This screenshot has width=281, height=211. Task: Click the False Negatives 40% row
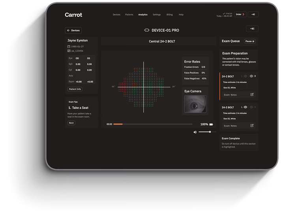(195, 79)
